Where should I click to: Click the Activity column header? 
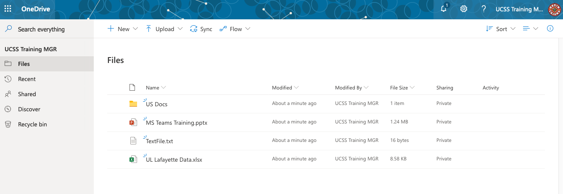pos(491,88)
